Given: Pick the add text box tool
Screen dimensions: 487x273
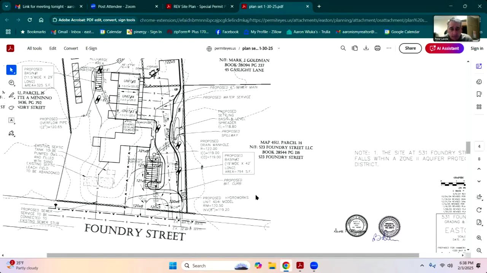Looking at the screenshot, I should [11, 120].
